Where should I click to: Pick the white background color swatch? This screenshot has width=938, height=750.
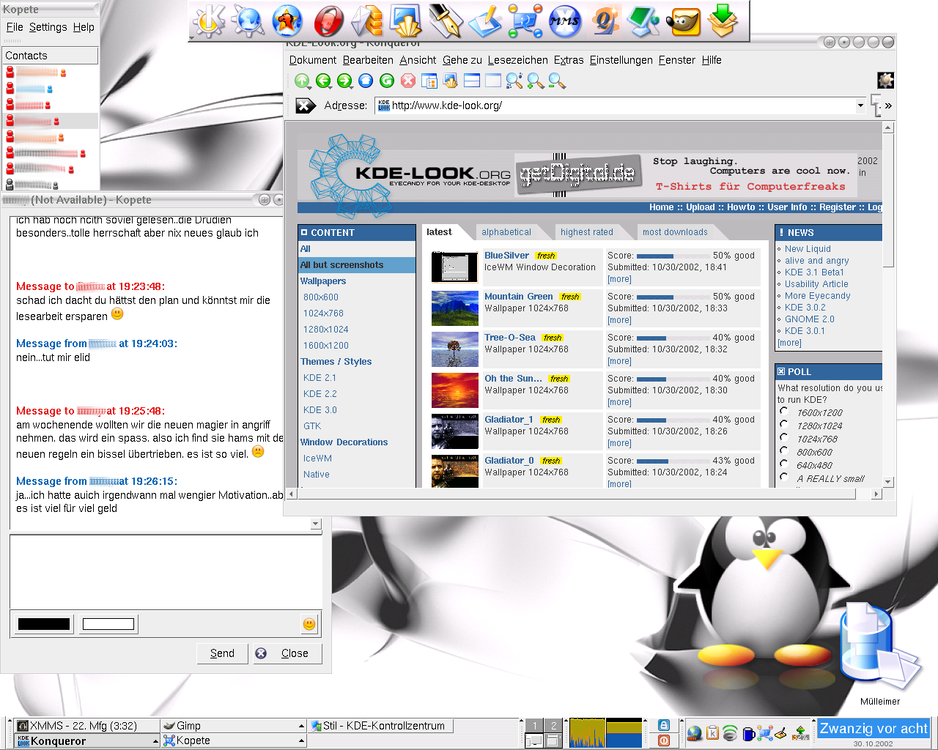(x=108, y=624)
